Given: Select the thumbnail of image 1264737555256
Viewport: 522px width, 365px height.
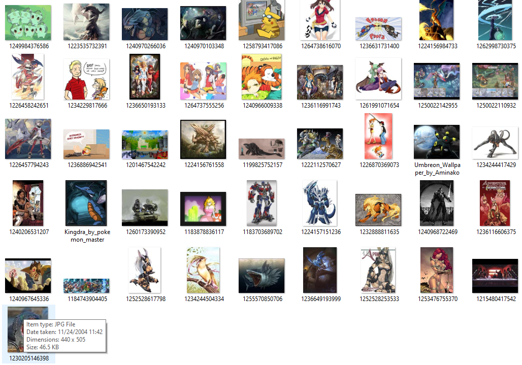Looking at the screenshot, I should (204, 81).
